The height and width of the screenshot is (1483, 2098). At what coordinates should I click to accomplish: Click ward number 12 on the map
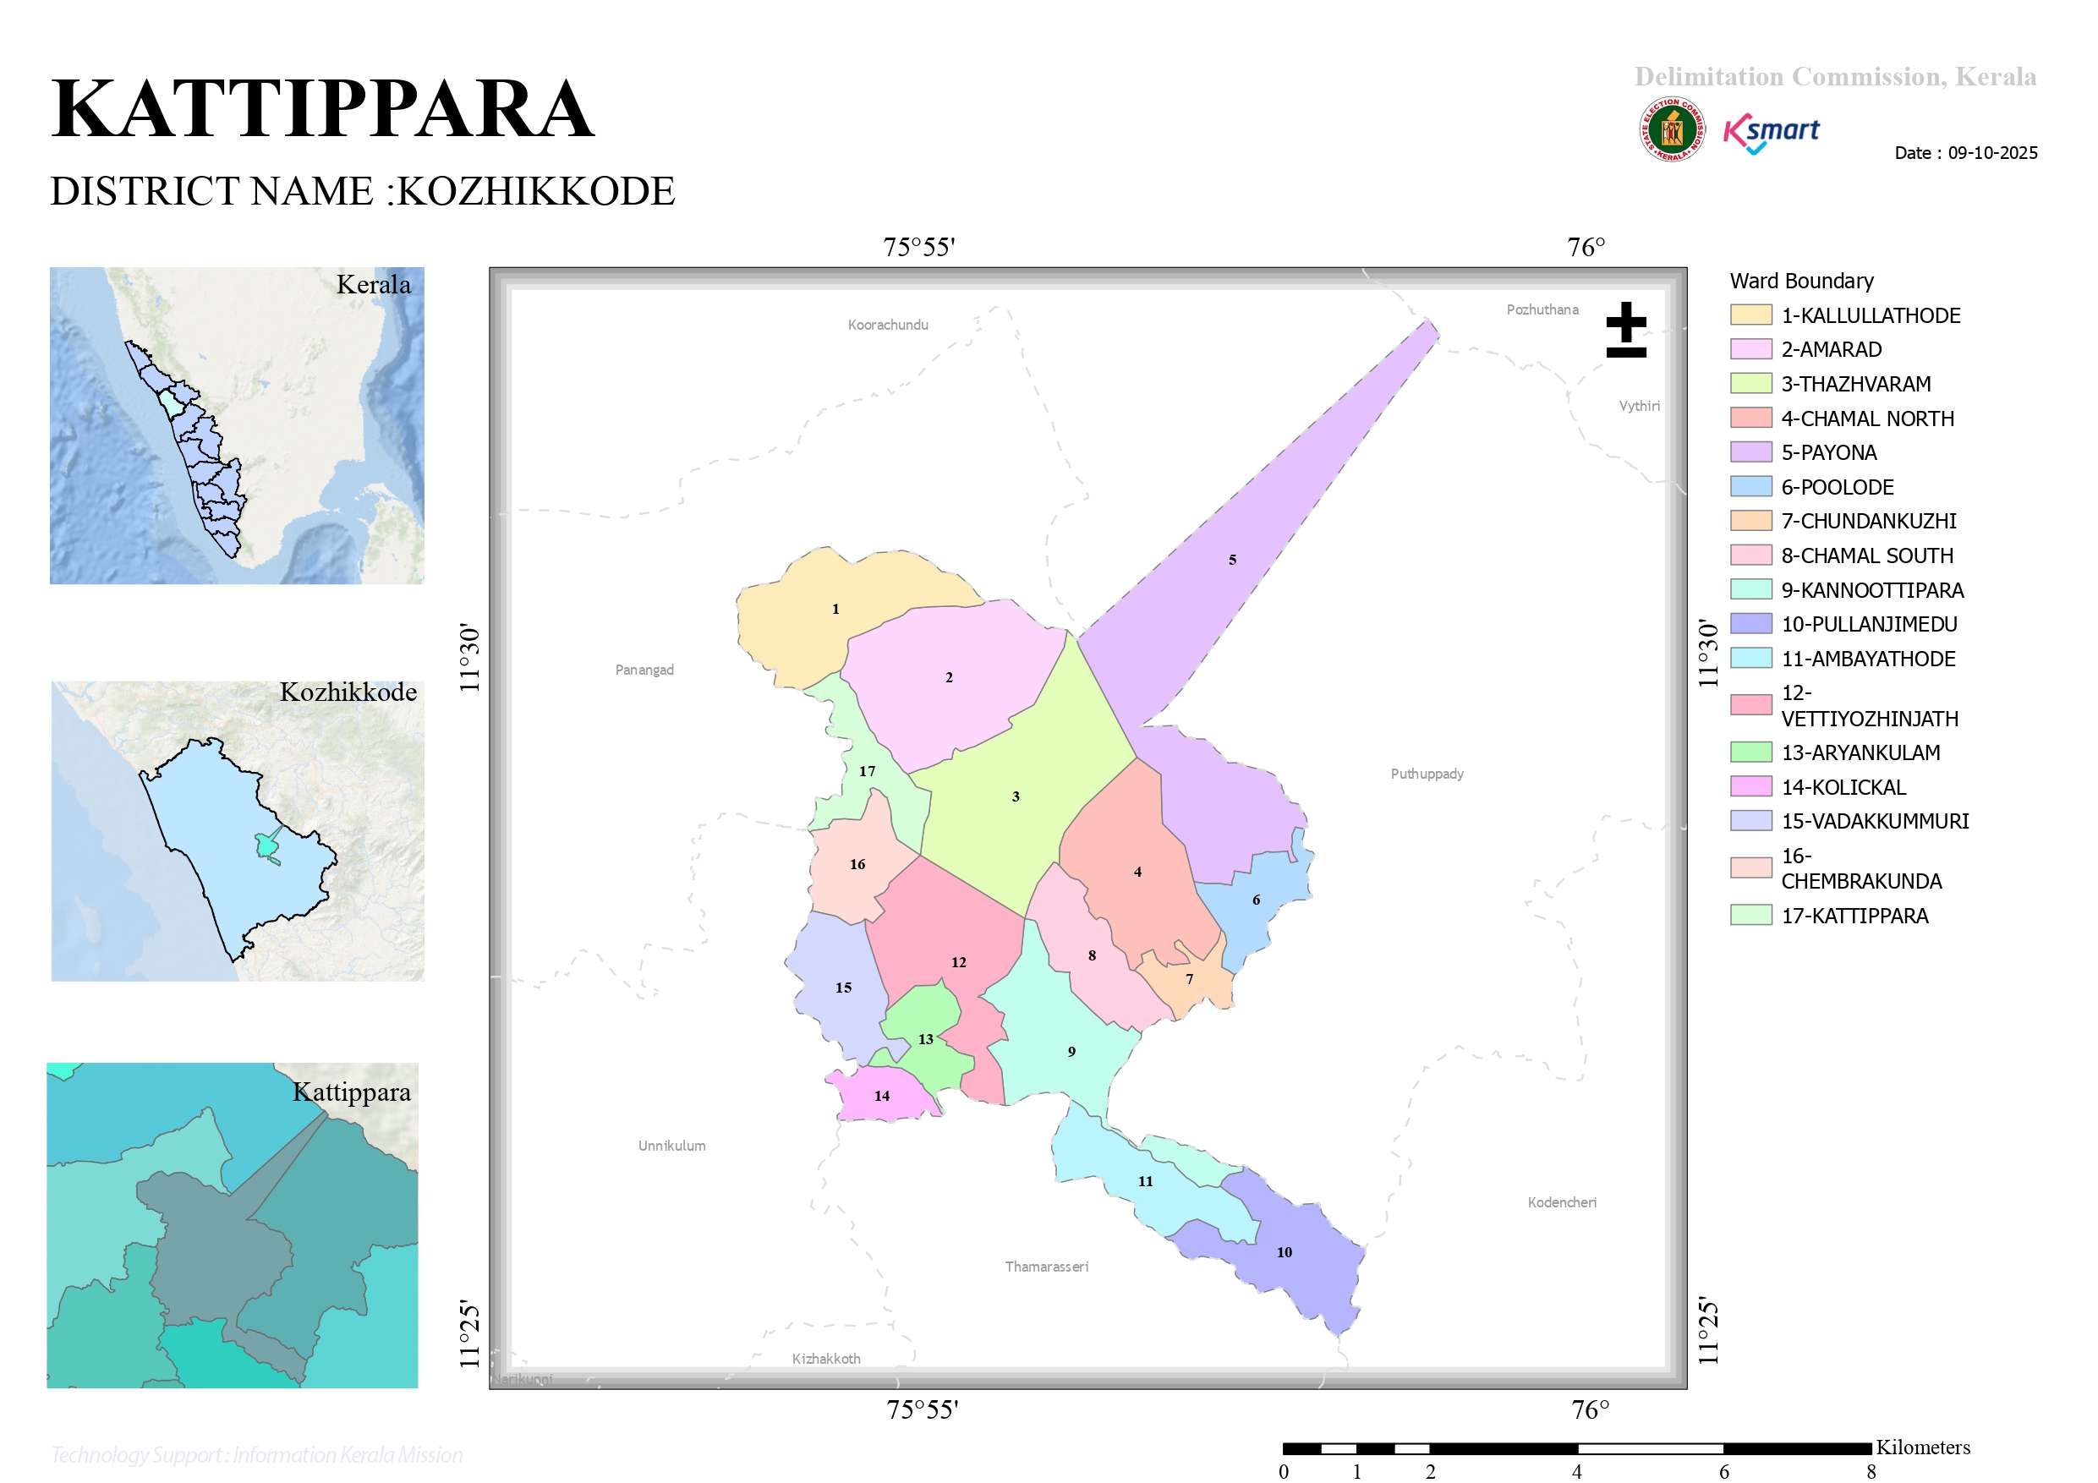(x=957, y=963)
